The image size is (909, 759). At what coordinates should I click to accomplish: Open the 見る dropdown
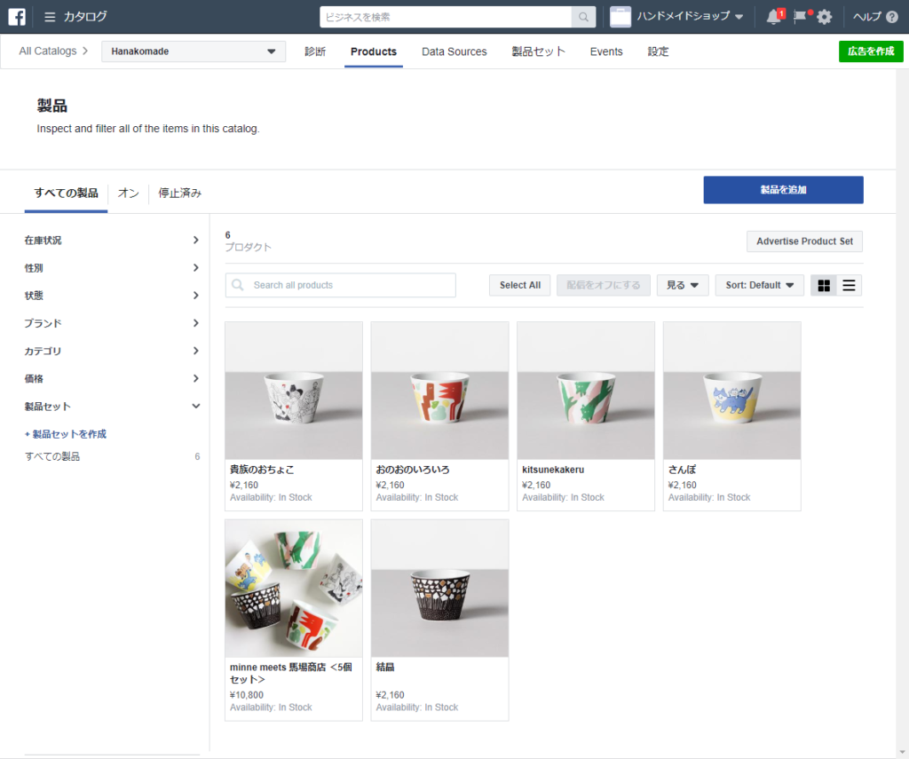[x=683, y=285]
